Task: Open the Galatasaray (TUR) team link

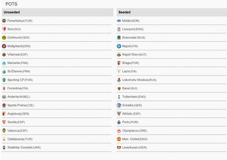Action: [20, 139]
